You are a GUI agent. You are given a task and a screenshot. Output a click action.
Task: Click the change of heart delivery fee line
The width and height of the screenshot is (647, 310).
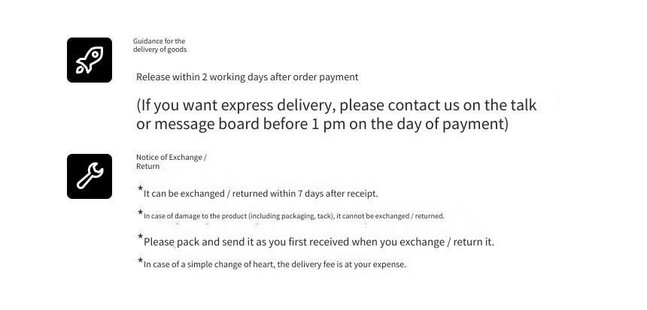(275, 264)
